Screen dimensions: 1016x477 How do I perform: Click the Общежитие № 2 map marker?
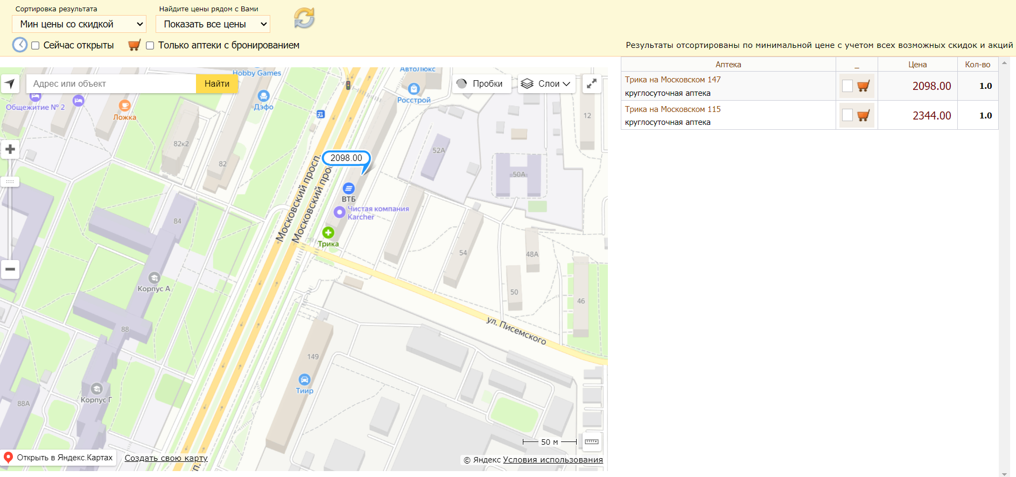(x=36, y=96)
